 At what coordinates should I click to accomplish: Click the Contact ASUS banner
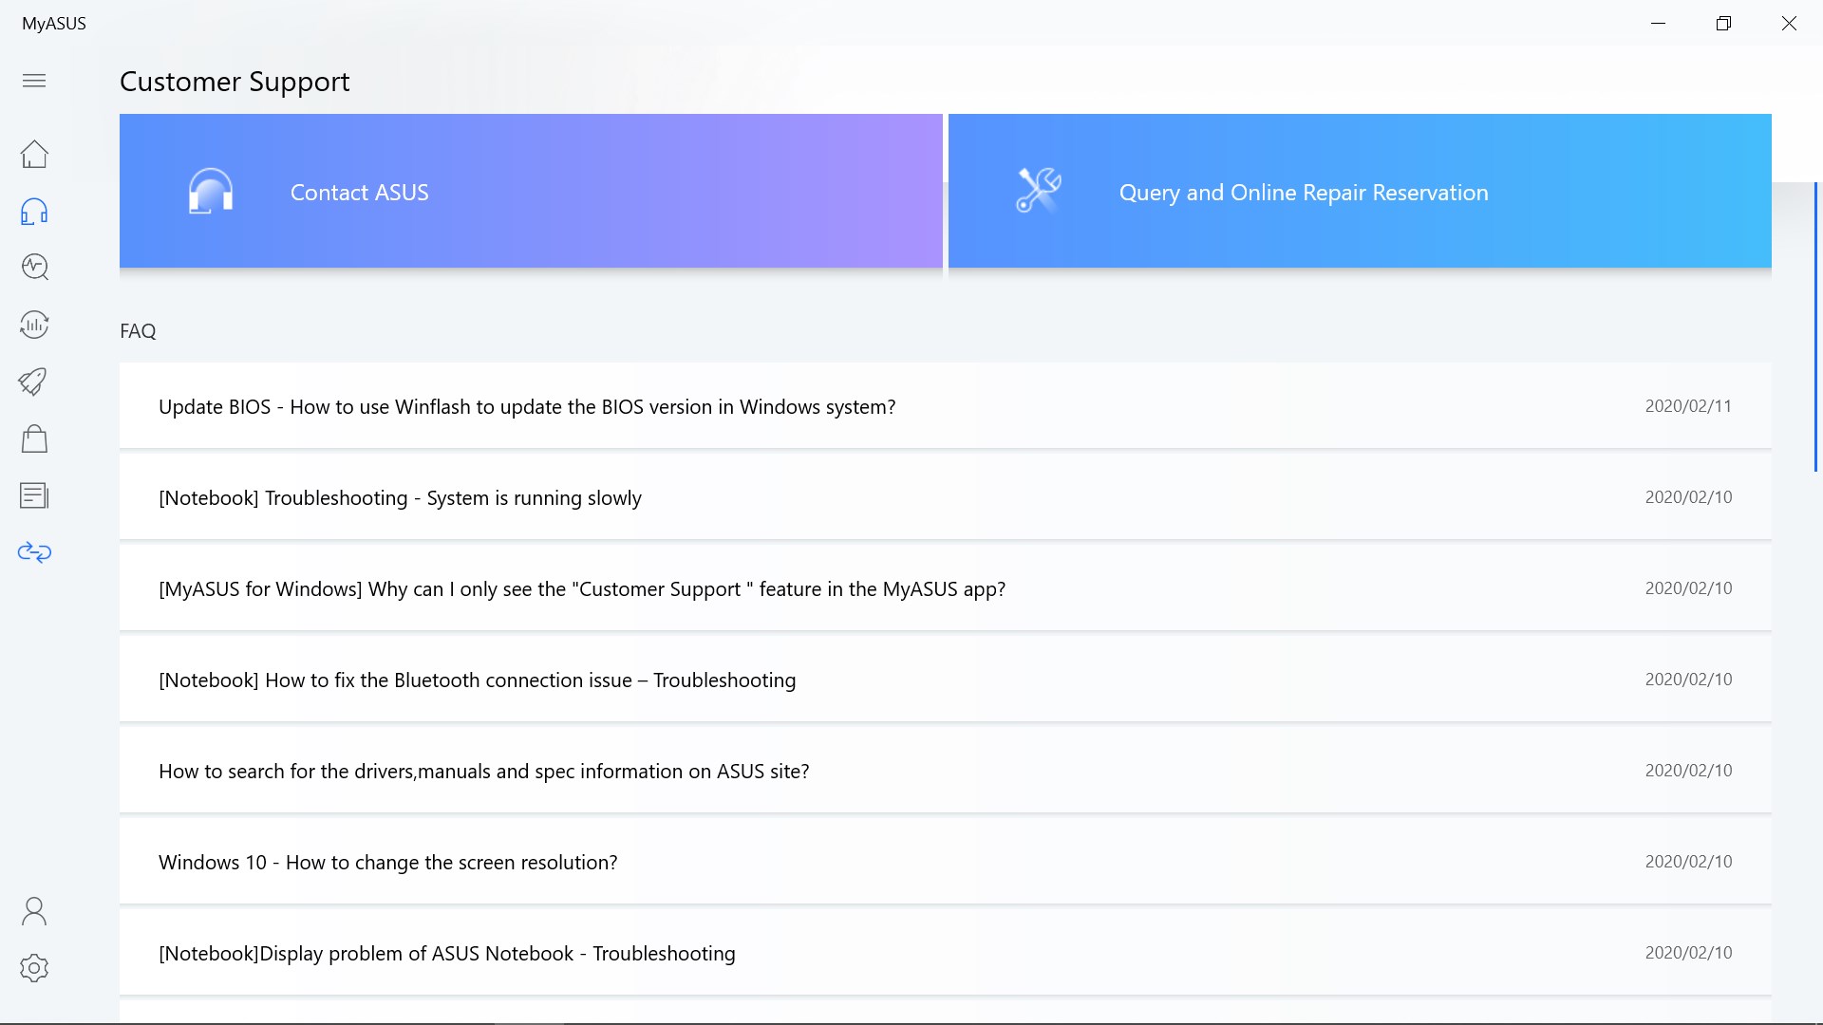(x=531, y=191)
